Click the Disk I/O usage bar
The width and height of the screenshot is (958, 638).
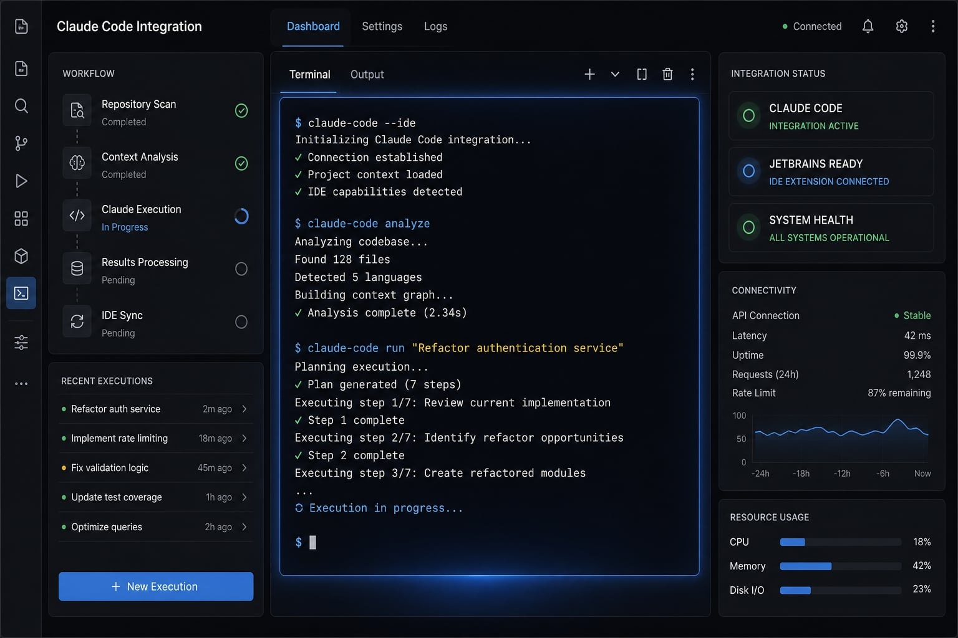pyautogui.click(x=840, y=589)
